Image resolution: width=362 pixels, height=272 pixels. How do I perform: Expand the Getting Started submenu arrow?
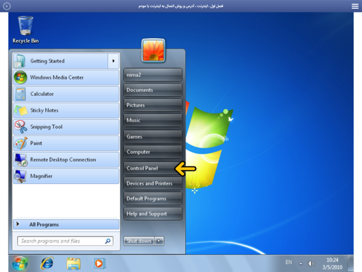pos(113,61)
